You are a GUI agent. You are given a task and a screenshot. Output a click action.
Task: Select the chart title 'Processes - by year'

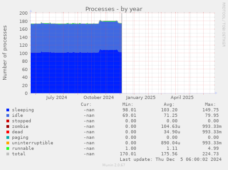pyautogui.click(x=114, y=9)
